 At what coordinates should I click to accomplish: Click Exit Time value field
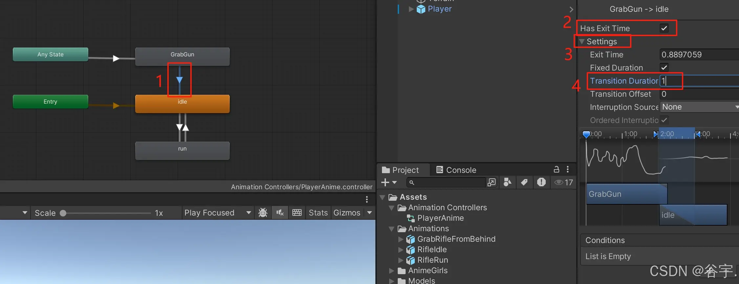tap(699, 54)
